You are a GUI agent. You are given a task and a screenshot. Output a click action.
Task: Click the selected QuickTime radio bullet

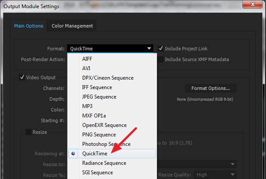tap(73, 154)
